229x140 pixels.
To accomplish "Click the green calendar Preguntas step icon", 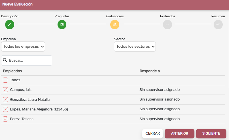I will (62, 24).
